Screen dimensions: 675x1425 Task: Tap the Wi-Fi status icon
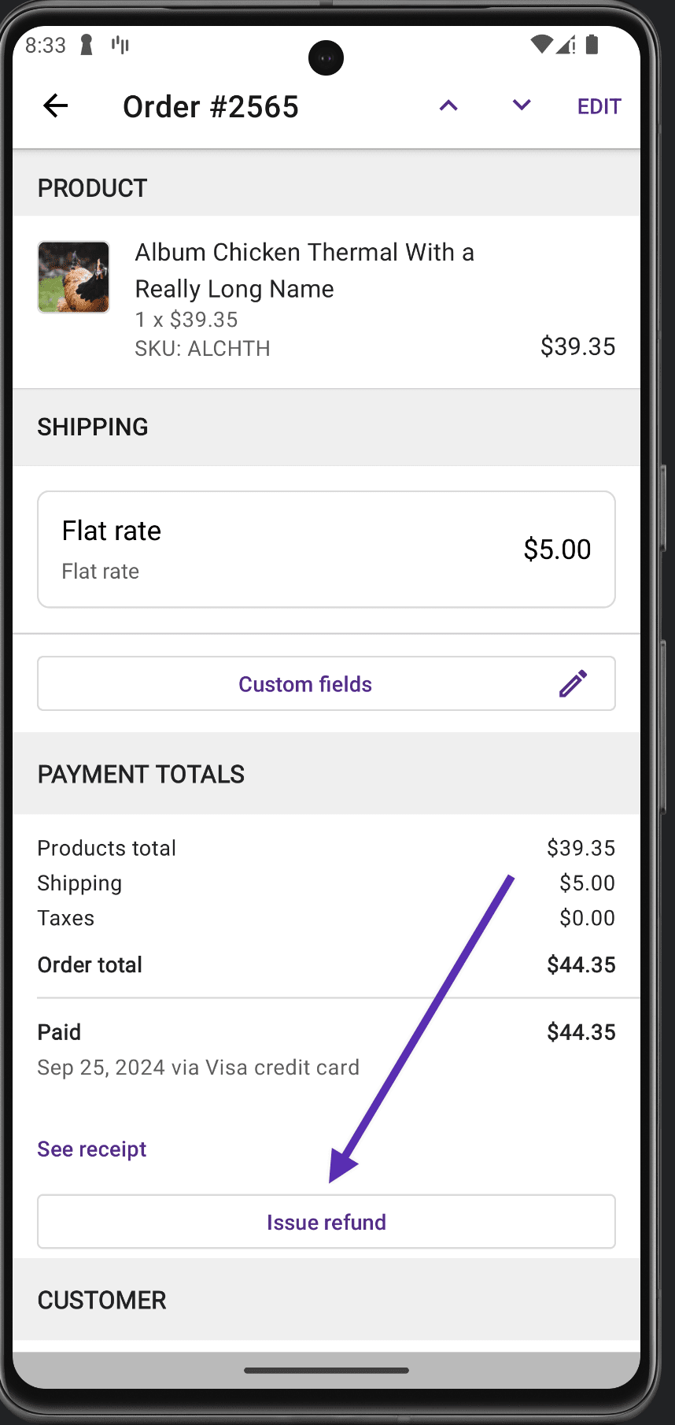pos(540,45)
